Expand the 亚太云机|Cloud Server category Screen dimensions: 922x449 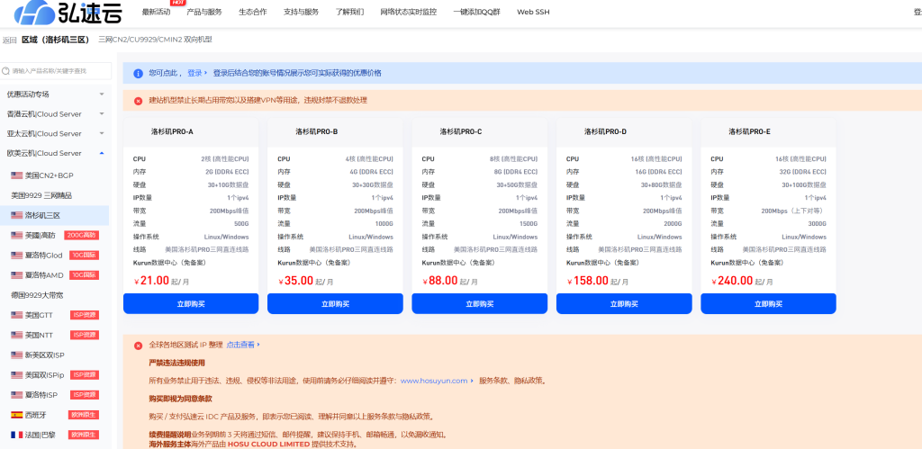click(x=55, y=133)
